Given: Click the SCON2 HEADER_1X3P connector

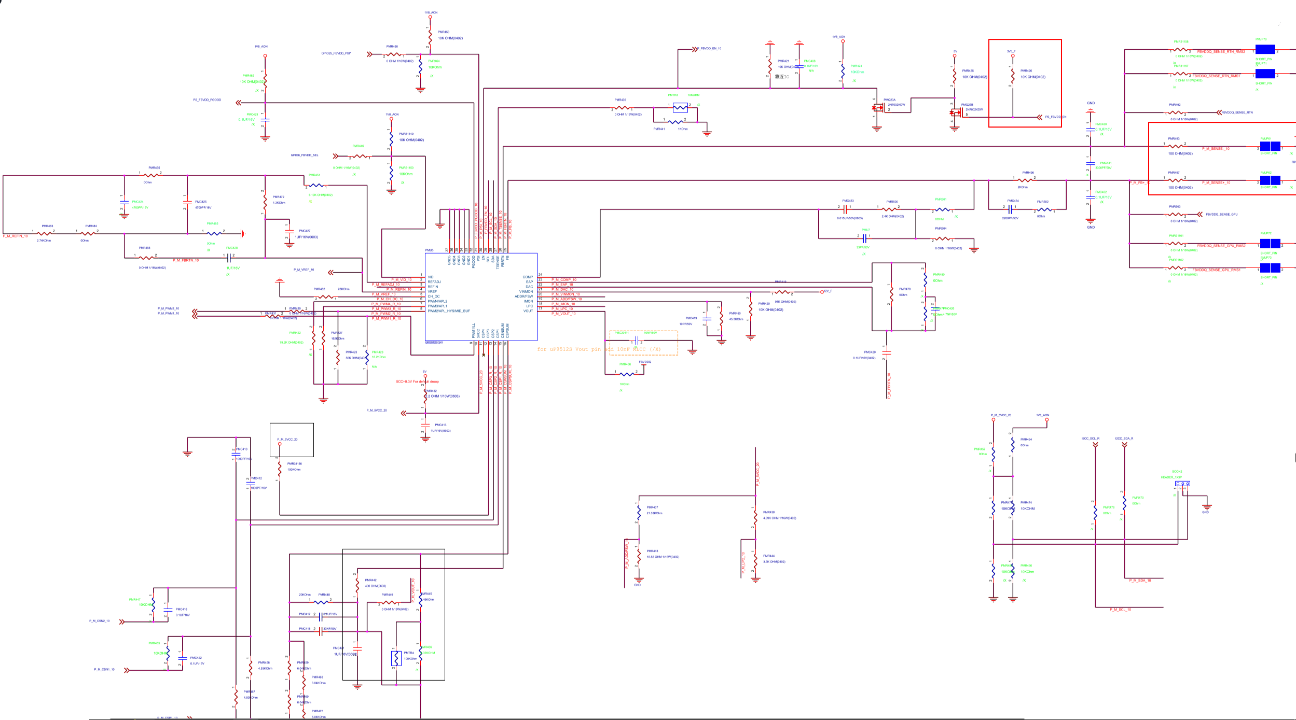Looking at the screenshot, I should point(1182,484).
